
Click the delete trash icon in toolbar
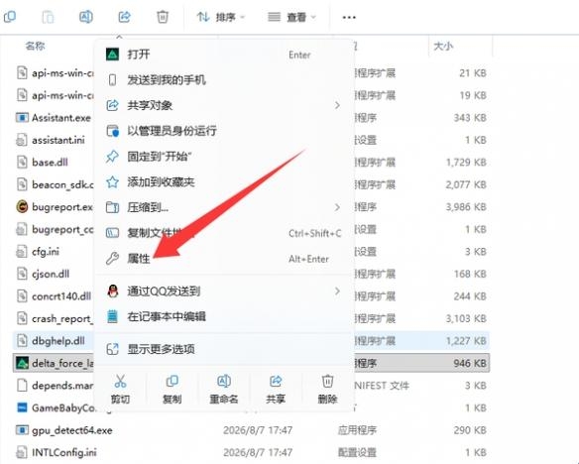coord(163,17)
